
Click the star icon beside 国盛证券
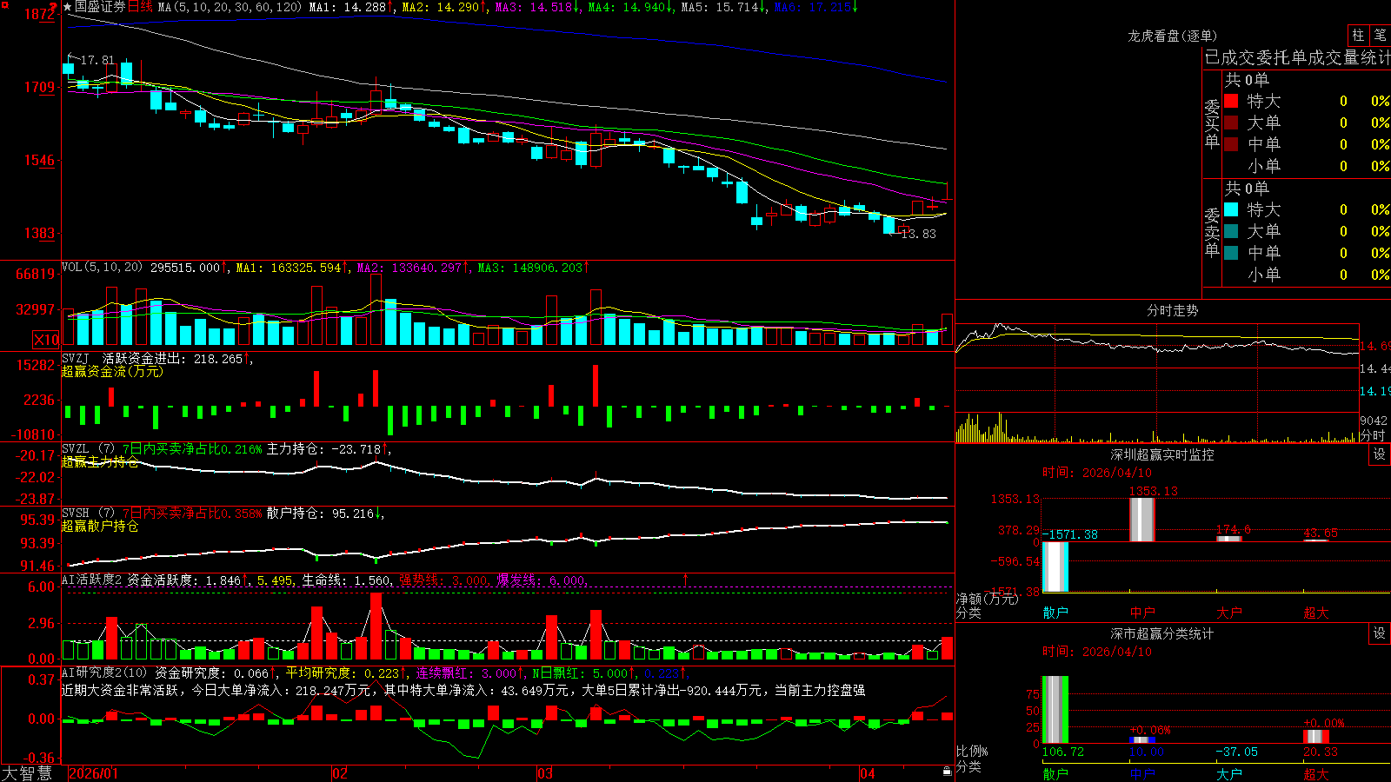pyautogui.click(x=67, y=7)
